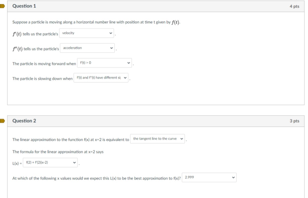Click the "Question 1" header text
The height and width of the screenshot is (198, 308).
pyautogui.click(x=24, y=6)
